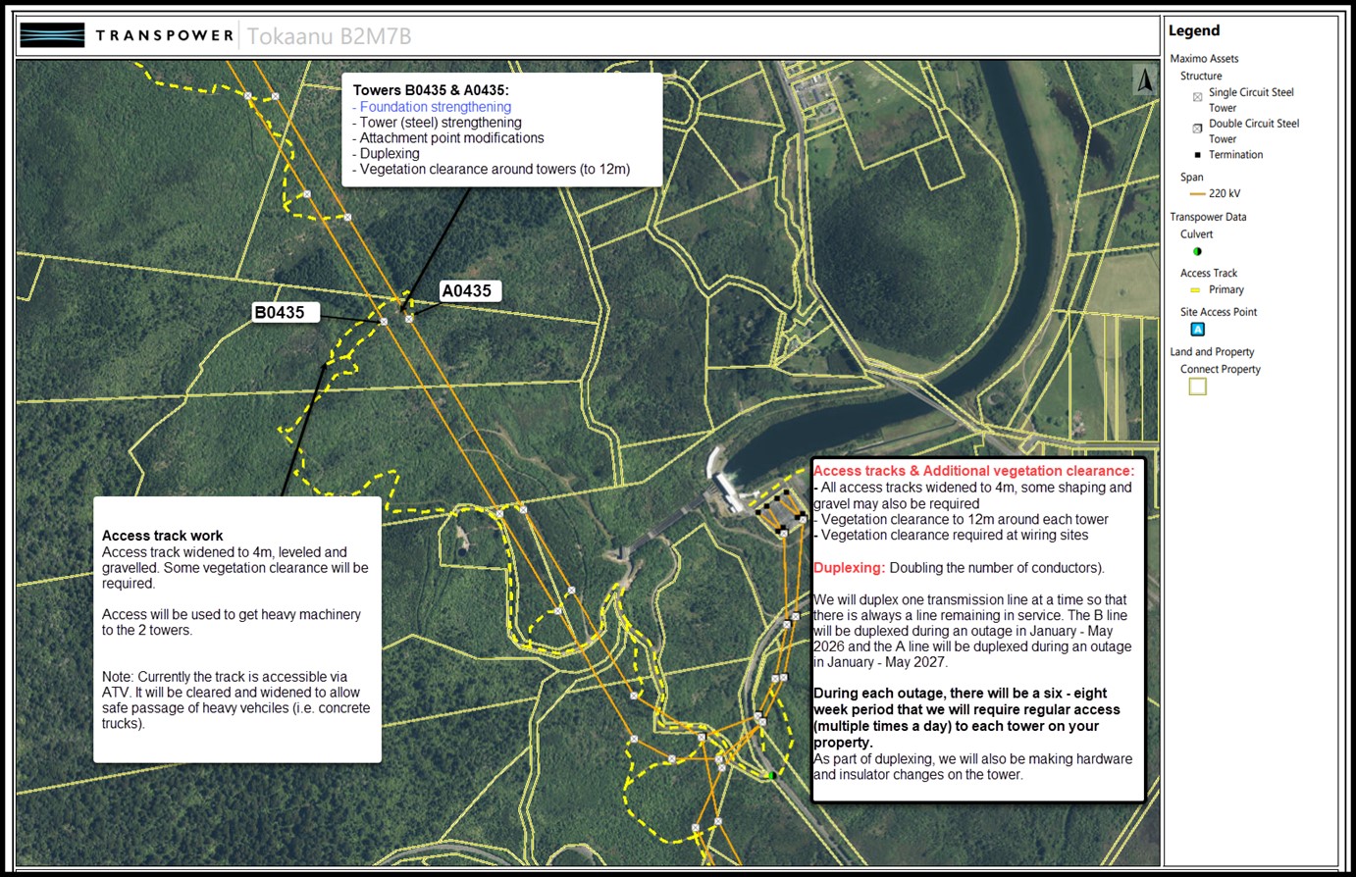Click the green culvert marker on the map

(772, 776)
